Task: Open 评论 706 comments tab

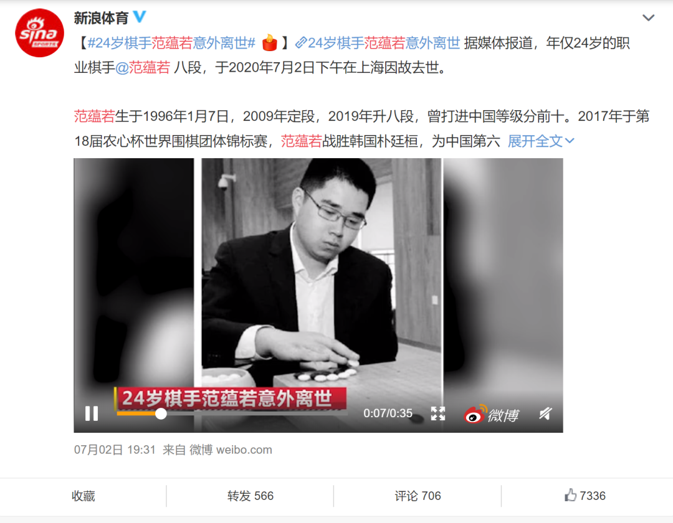Action: 418,496
